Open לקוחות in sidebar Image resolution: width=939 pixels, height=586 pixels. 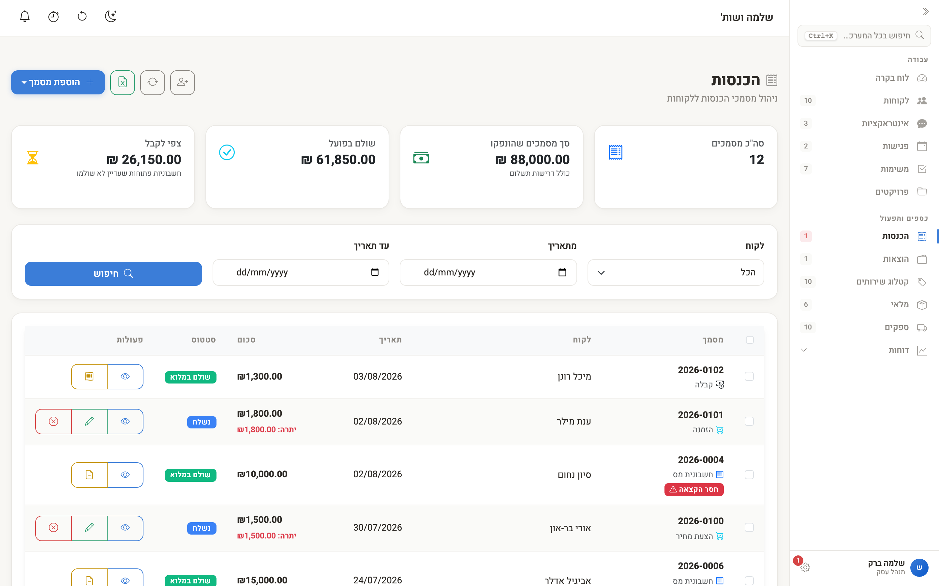tap(864, 100)
